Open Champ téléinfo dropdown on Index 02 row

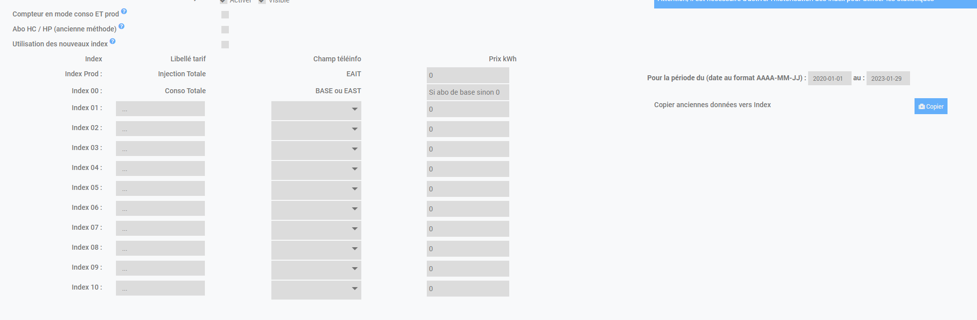point(316,130)
